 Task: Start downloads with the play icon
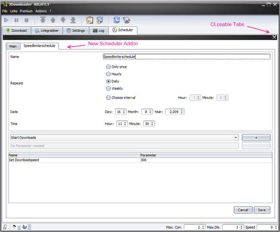point(6,20)
